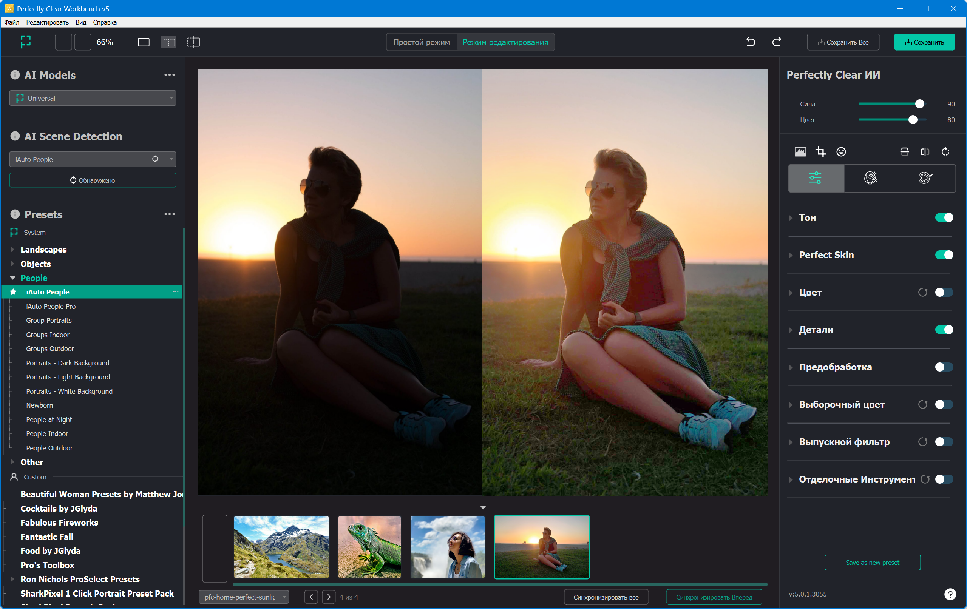The width and height of the screenshot is (967, 609).
Task: Click the undo arrow icon
Action: pyautogui.click(x=750, y=42)
